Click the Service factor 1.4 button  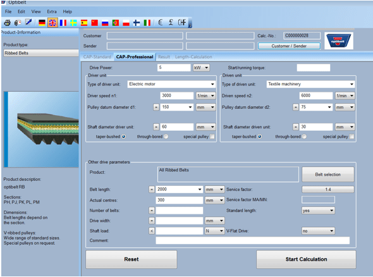coord(328,190)
